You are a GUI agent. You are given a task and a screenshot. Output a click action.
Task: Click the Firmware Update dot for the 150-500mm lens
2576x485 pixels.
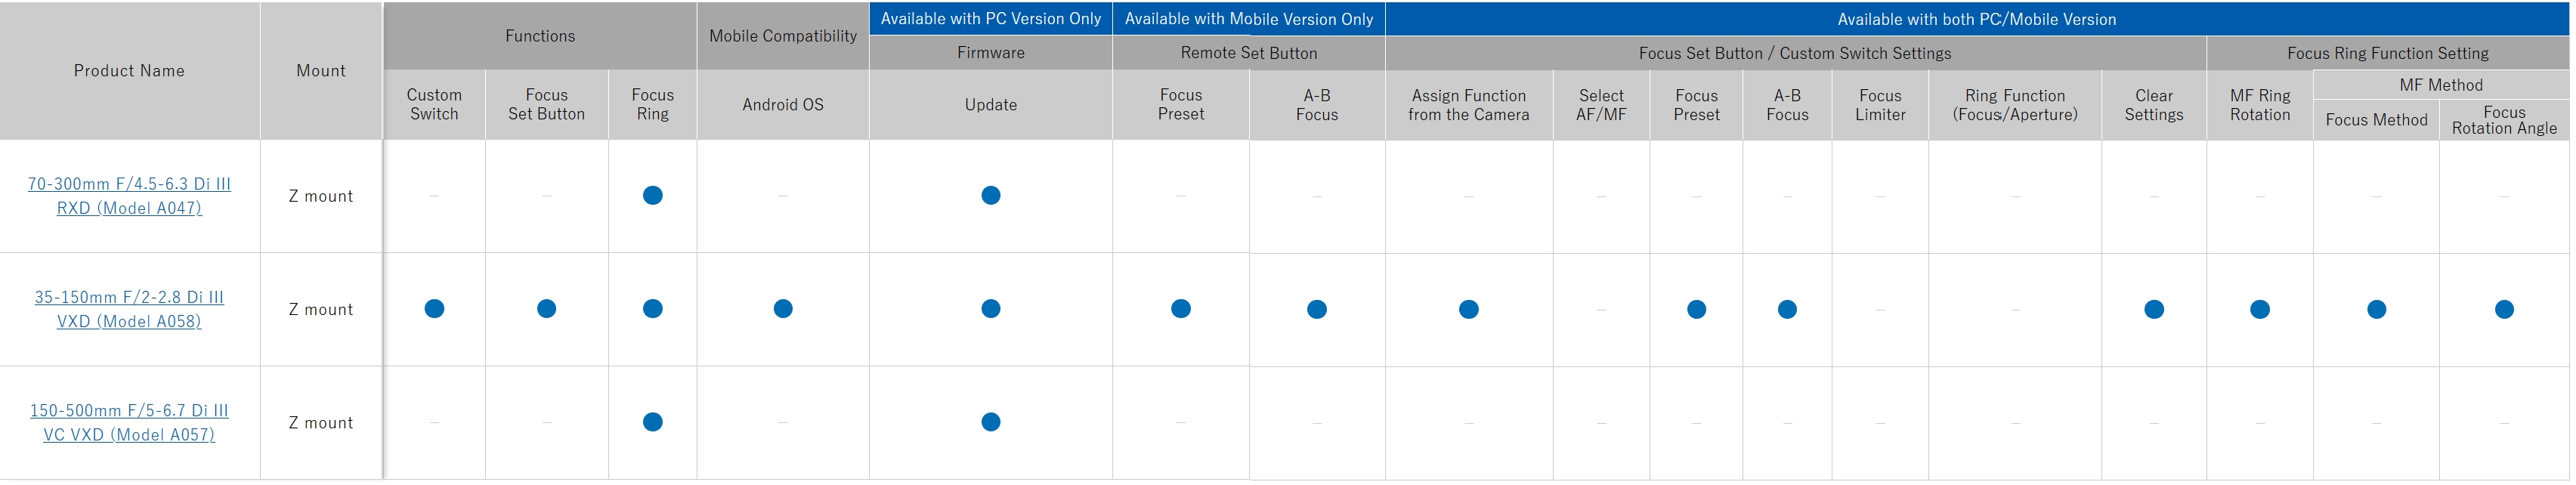point(990,422)
